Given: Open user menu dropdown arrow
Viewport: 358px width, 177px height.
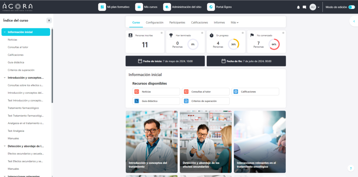Looking at the screenshot, I should pyautogui.click(x=318, y=7).
